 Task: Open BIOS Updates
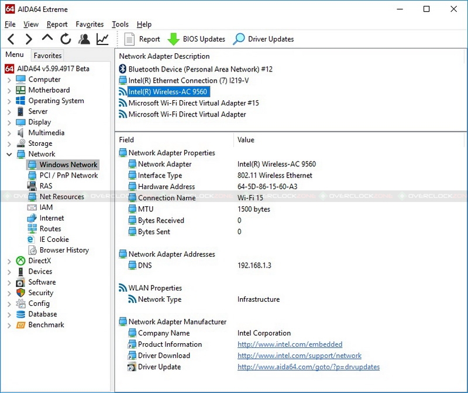[x=196, y=39]
